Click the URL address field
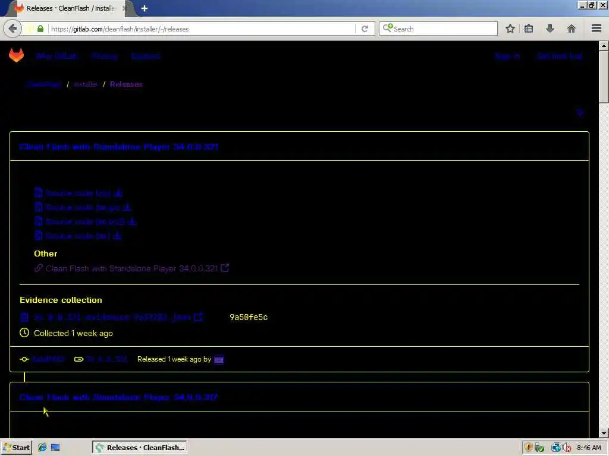609x456 pixels. 202,29
